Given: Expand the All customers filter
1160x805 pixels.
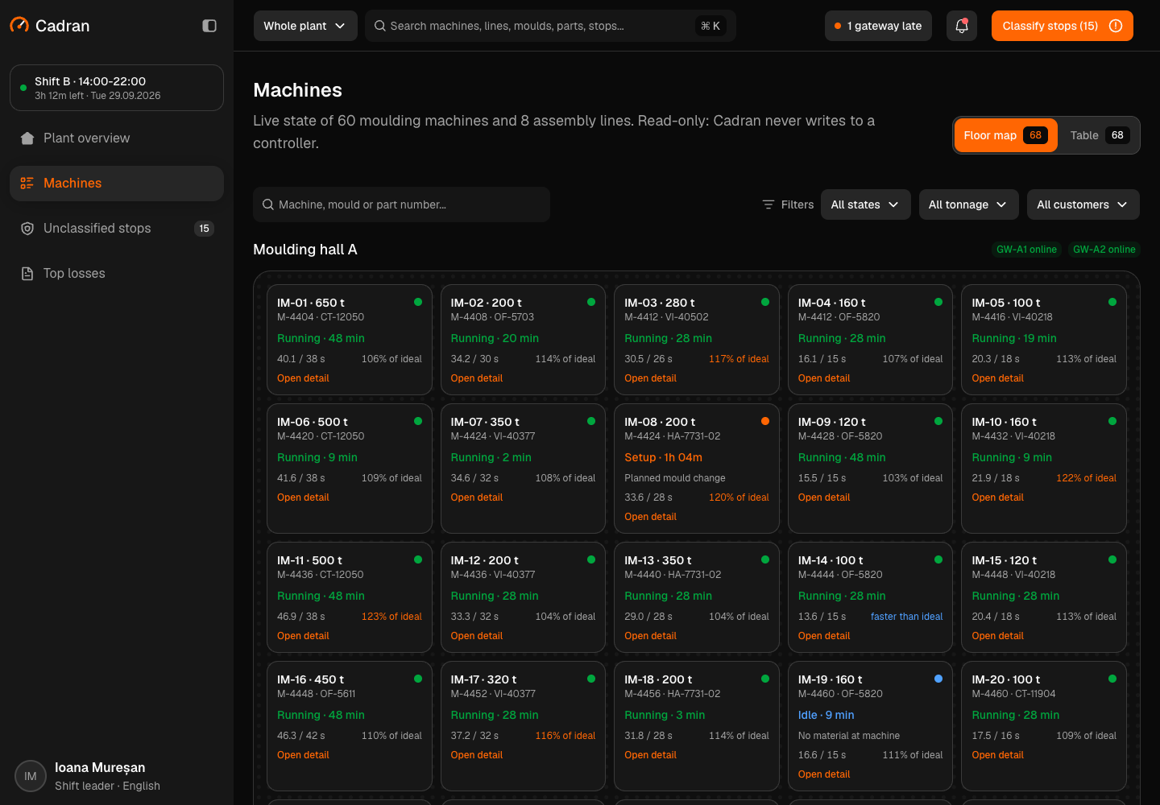Looking at the screenshot, I should tap(1083, 205).
